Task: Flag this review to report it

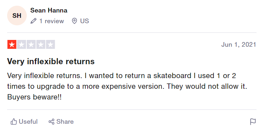Action: tap(253, 122)
